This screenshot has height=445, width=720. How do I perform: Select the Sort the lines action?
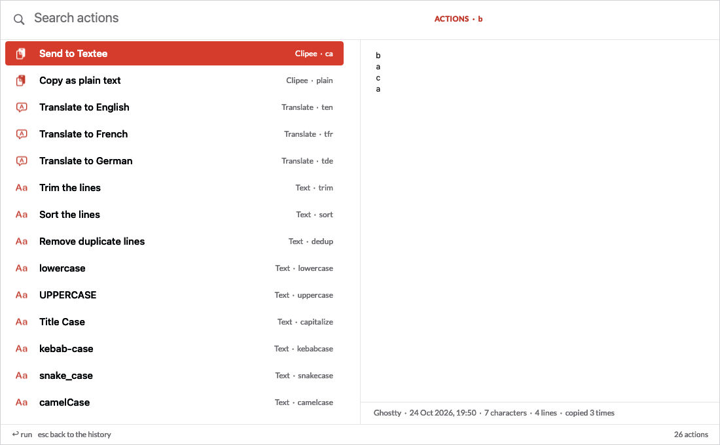pos(174,215)
